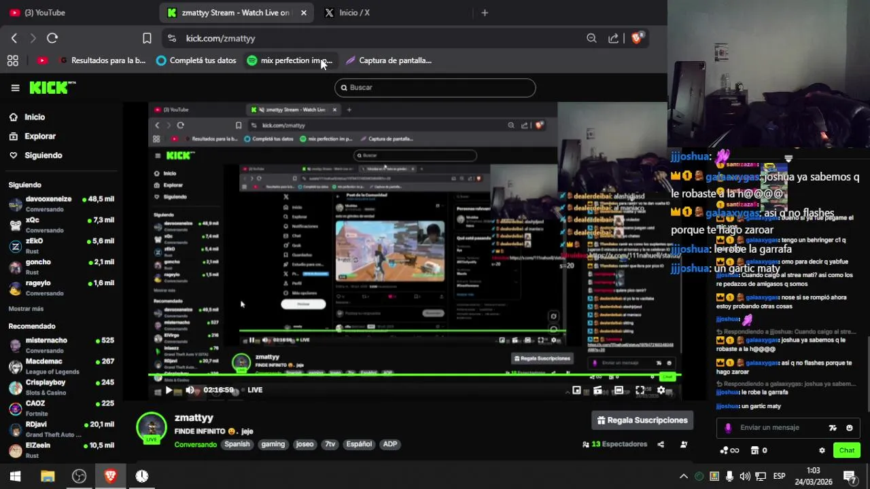Viewport: 870px width, 489px height.
Task: Open the Windows Start menu
Action: tap(16, 476)
